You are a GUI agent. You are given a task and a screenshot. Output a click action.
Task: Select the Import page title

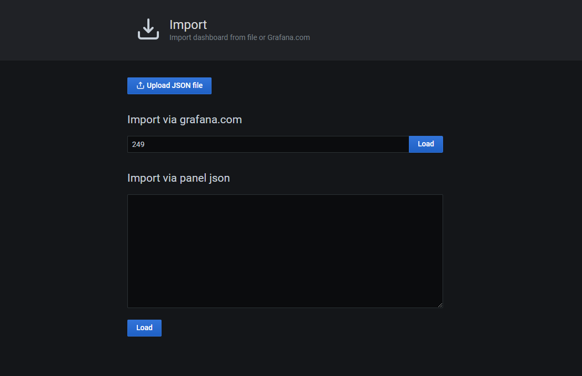tap(188, 25)
